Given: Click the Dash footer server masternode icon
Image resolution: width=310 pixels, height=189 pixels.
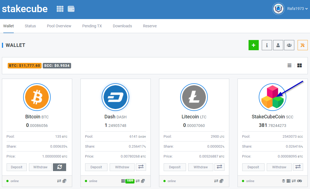Looking at the screenshot, I should click(x=123, y=181).
